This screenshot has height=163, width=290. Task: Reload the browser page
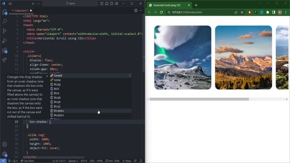(x=161, y=12)
